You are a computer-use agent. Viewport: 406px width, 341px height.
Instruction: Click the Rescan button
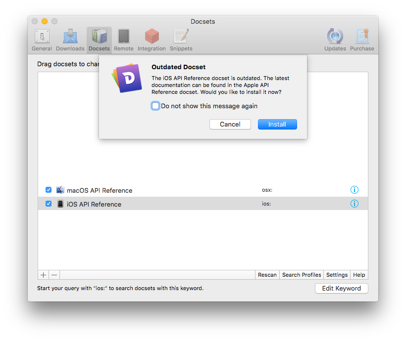pos(267,275)
